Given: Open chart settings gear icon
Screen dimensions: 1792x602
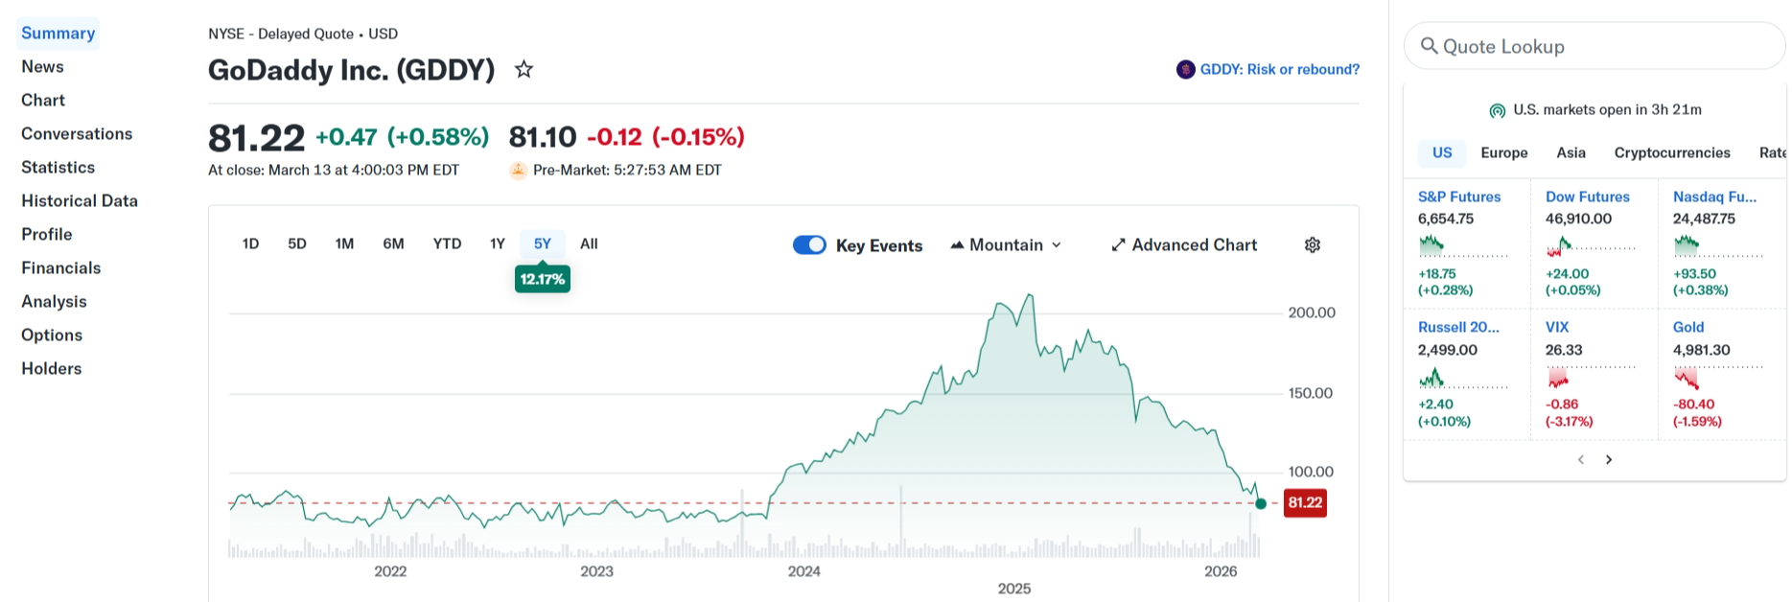Looking at the screenshot, I should click(x=1313, y=245).
